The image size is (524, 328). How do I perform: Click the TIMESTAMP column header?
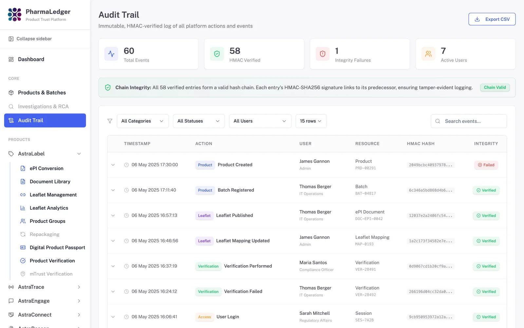point(137,144)
